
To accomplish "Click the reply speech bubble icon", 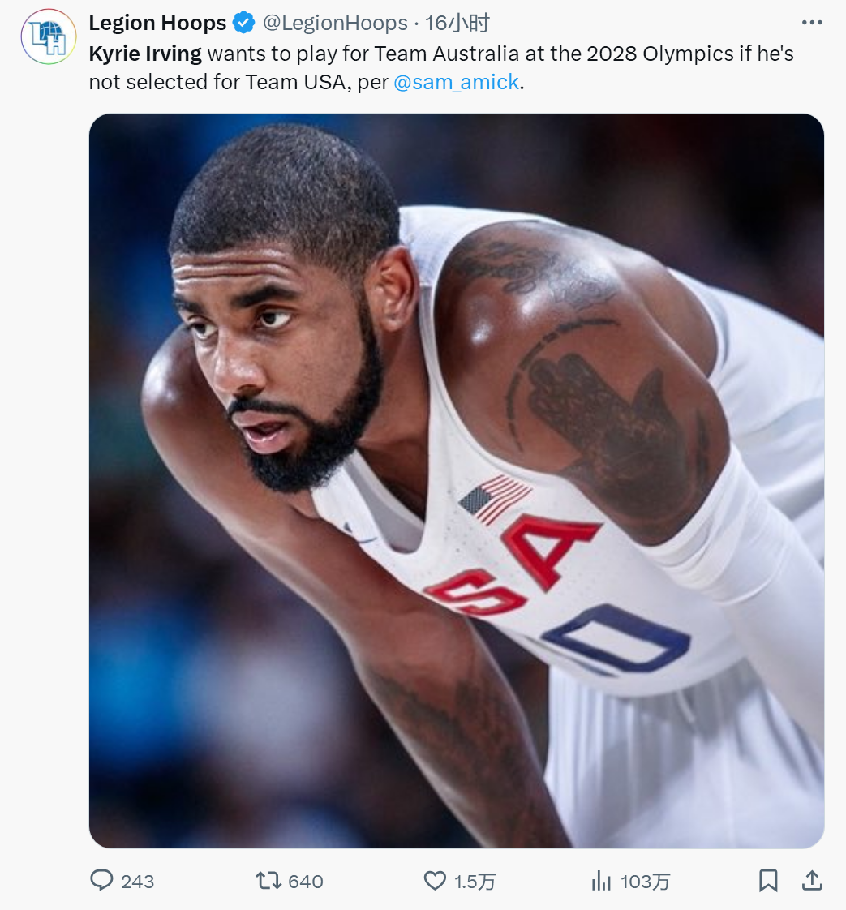I will [x=101, y=881].
